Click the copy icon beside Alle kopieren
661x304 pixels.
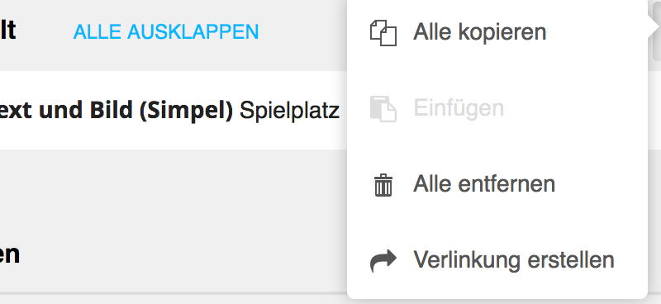pos(383,32)
